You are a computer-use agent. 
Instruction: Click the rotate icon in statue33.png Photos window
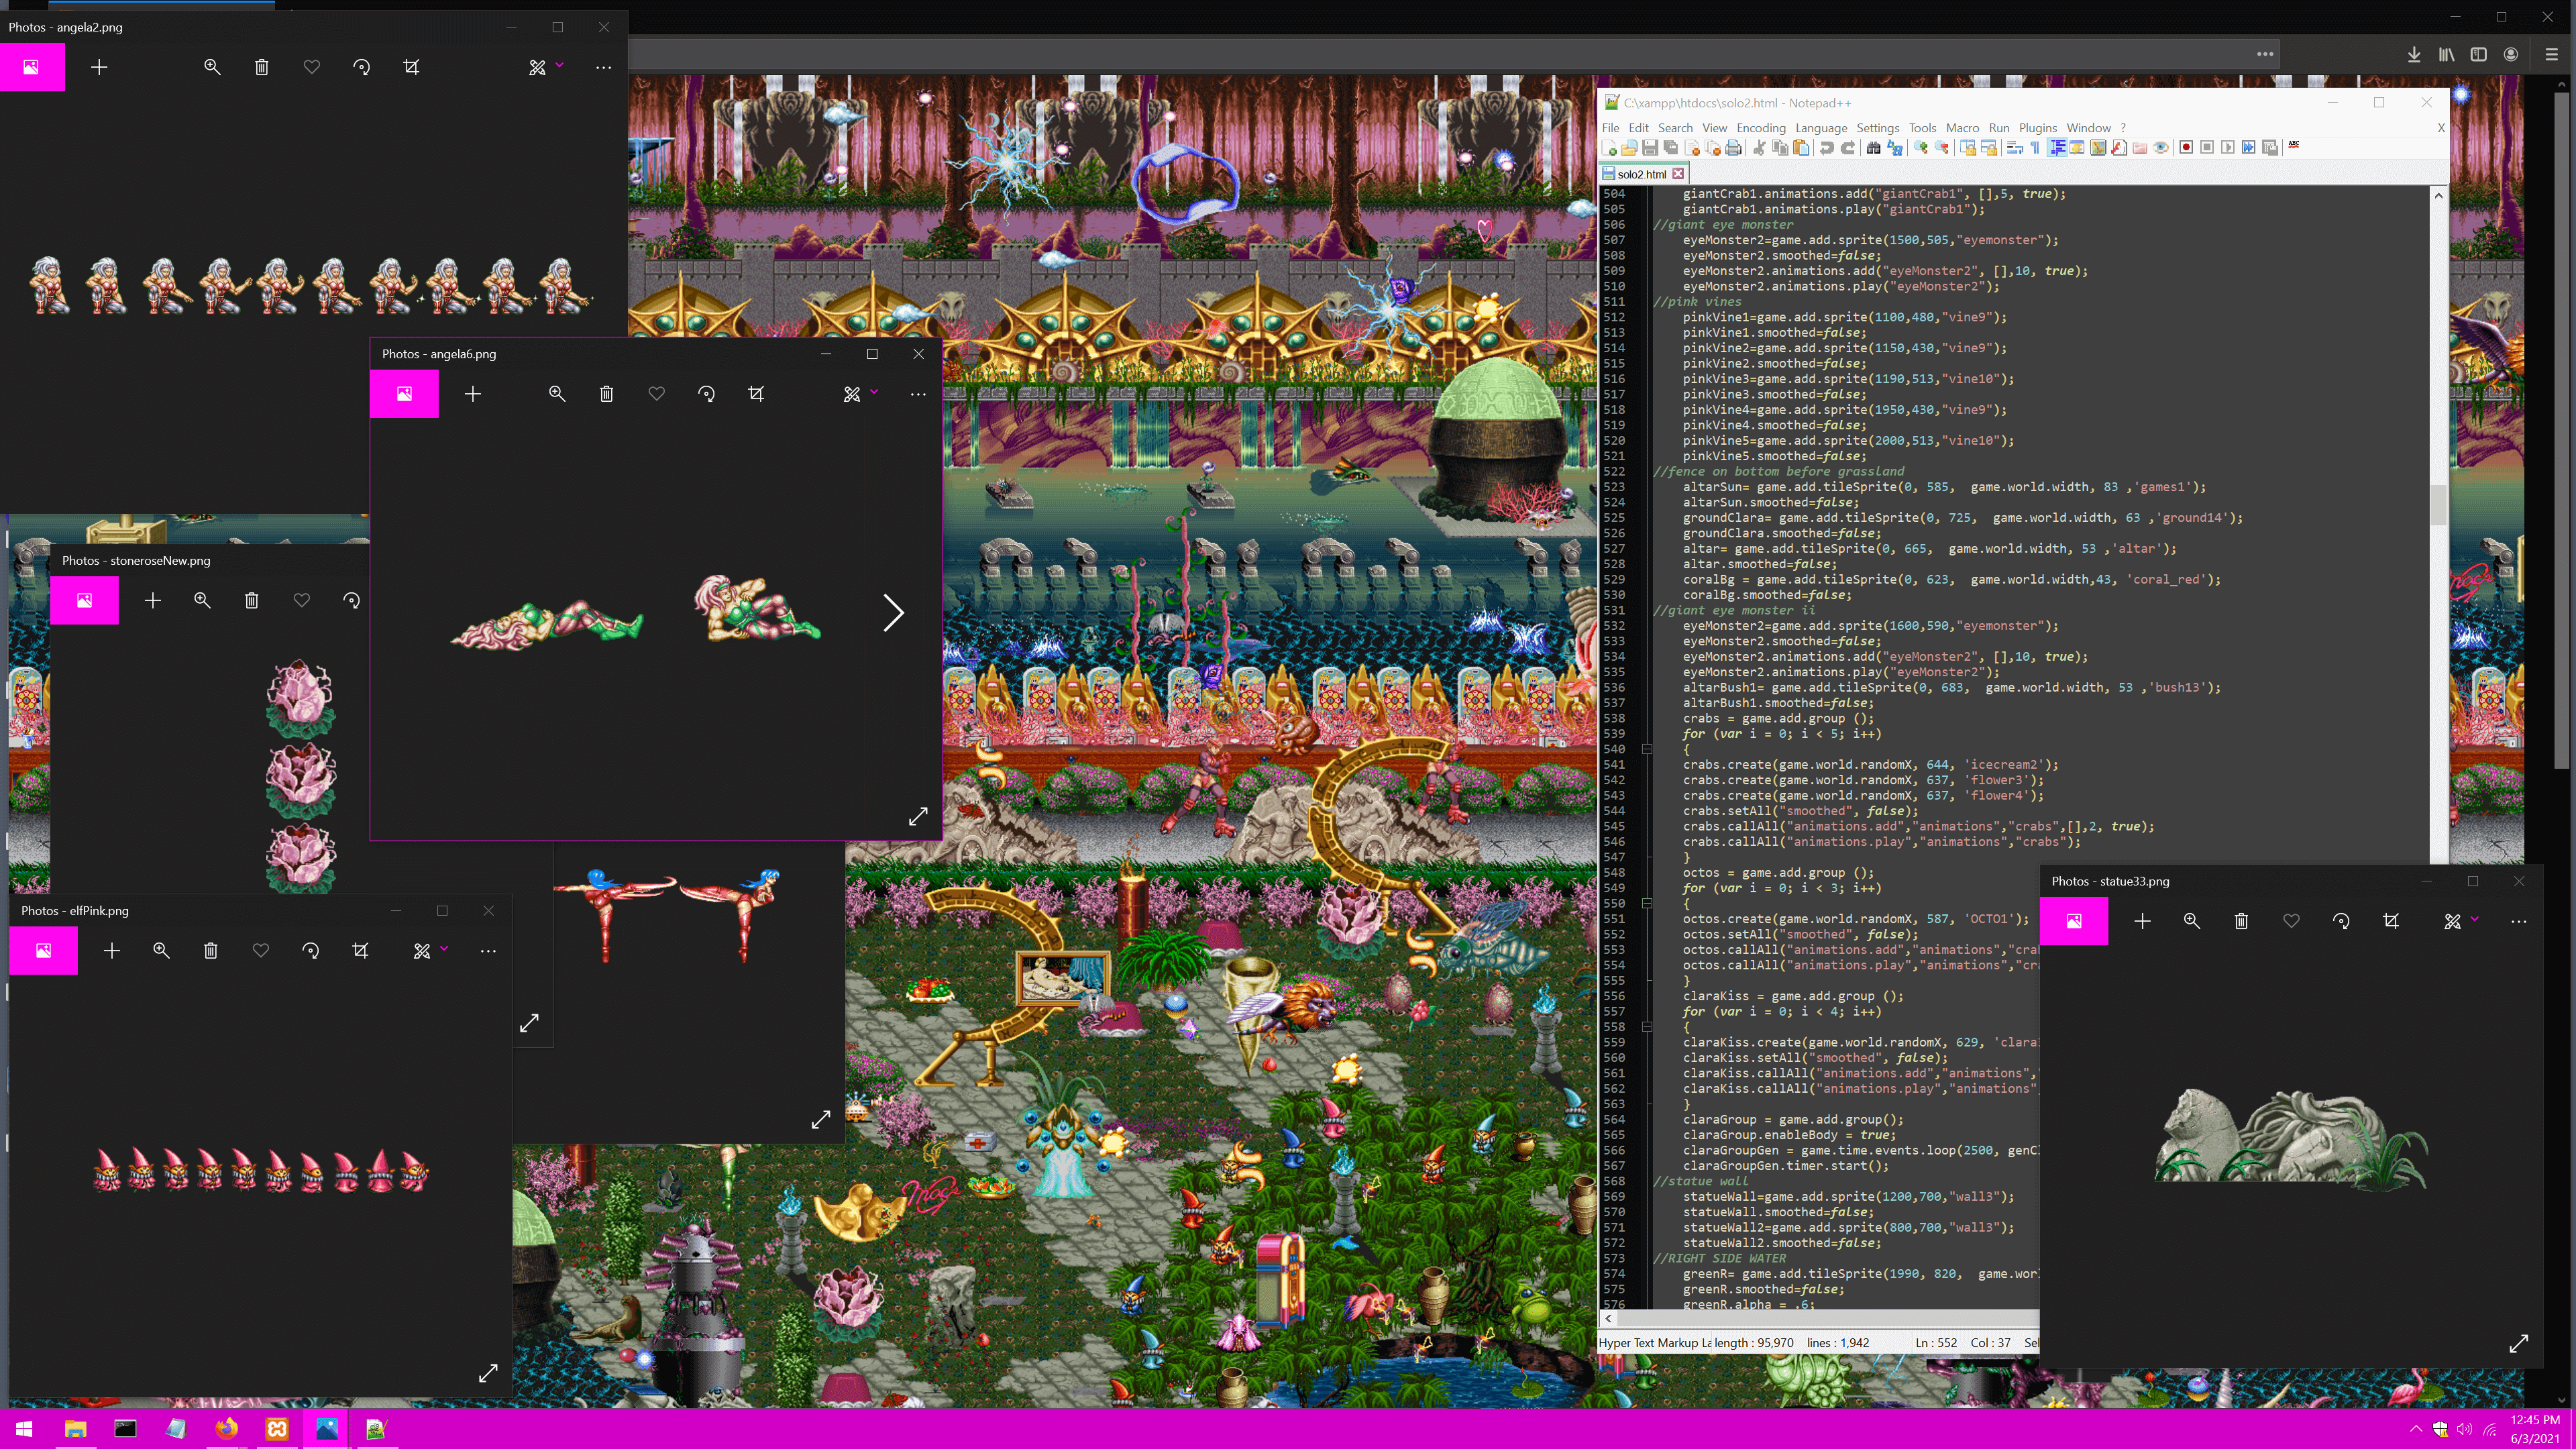click(2341, 921)
